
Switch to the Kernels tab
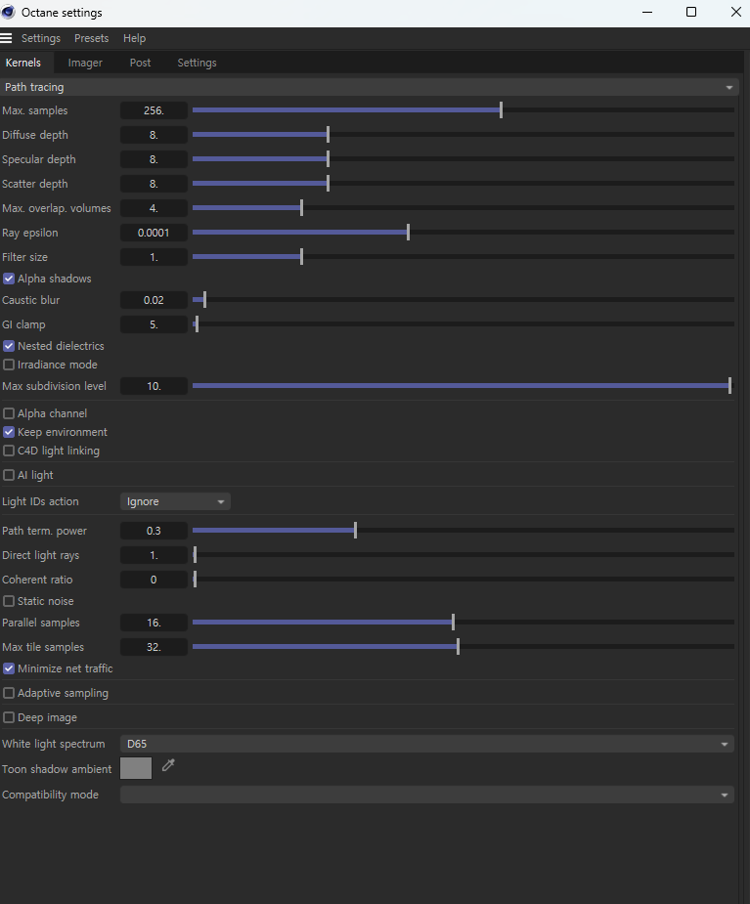coord(23,63)
